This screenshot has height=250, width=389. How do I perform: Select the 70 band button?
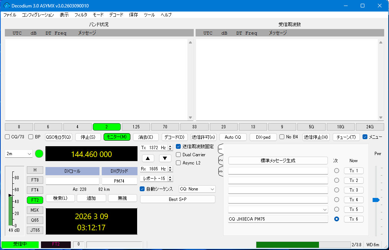point(165,127)
